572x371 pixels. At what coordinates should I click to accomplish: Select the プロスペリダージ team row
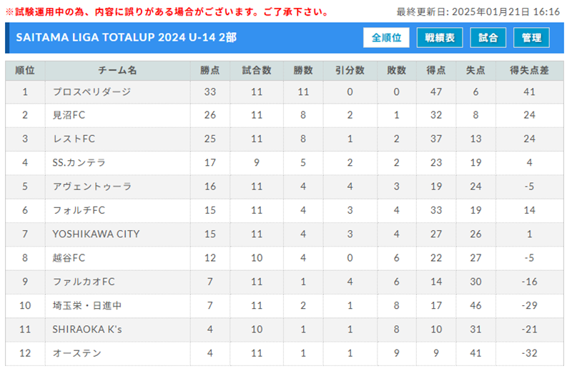click(285, 92)
